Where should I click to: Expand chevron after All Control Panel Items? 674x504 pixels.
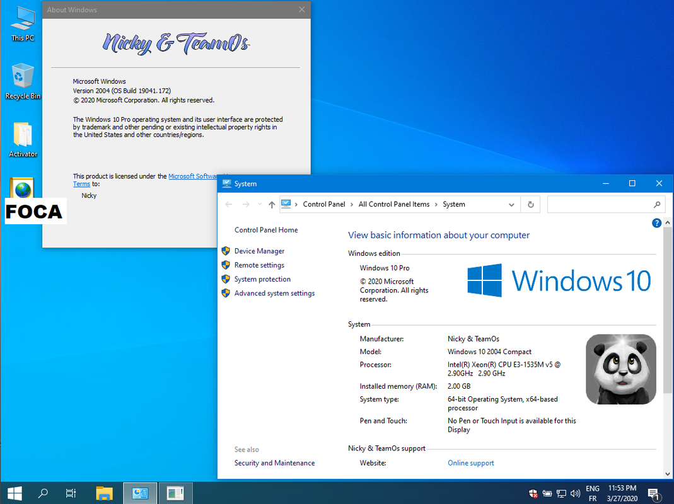click(436, 205)
